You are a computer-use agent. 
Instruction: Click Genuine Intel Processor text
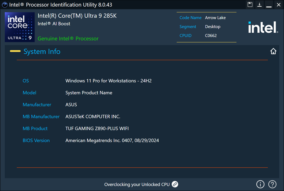(68, 39)
